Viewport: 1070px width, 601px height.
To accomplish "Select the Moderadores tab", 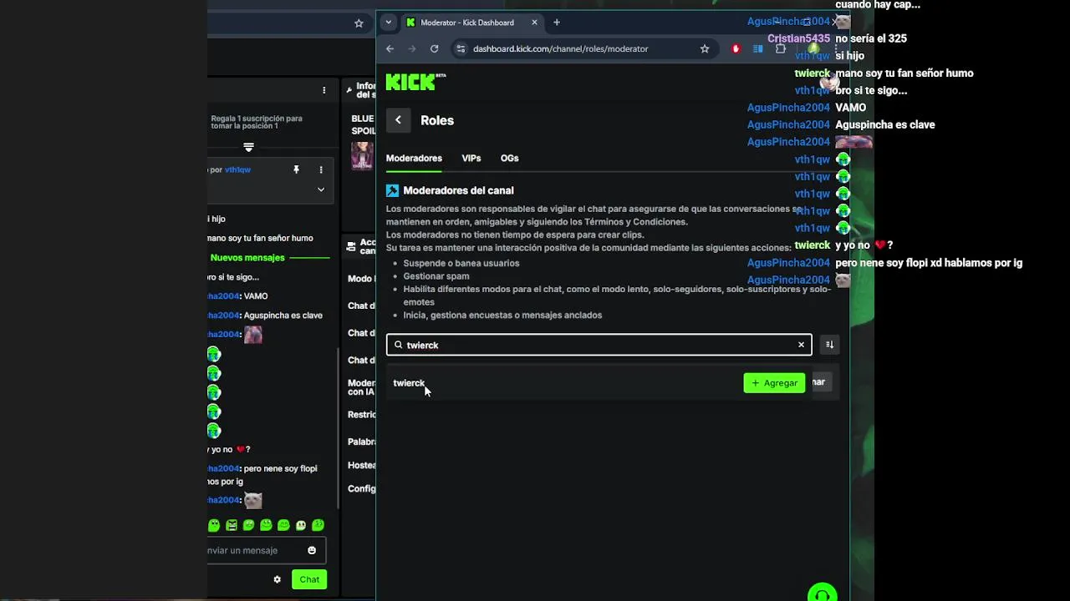I will pos(414,158).
